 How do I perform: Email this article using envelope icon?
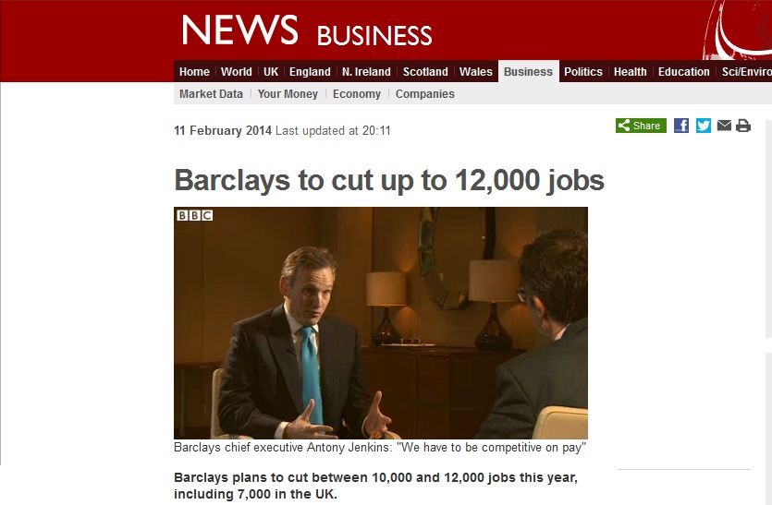coord(724,126)
